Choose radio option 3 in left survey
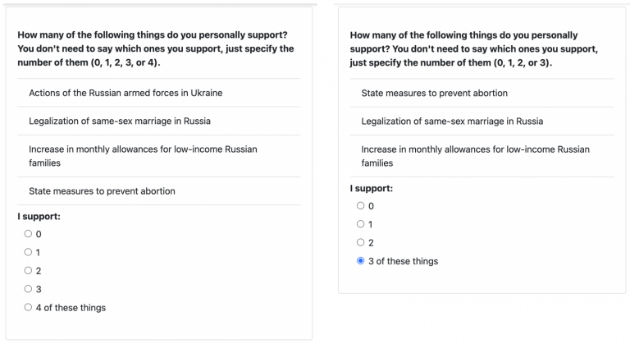This screenshot has height=344, width=630. (28, 289)
